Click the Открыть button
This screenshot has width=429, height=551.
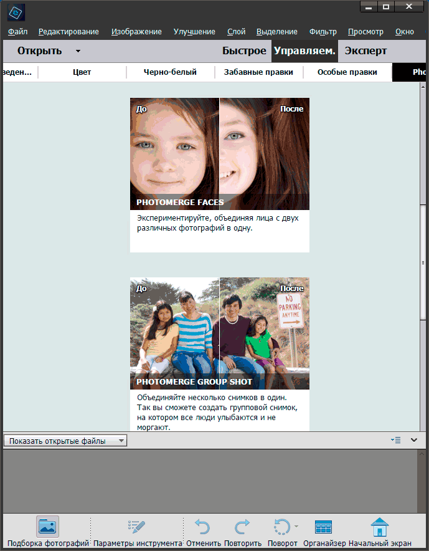point(39,51)
